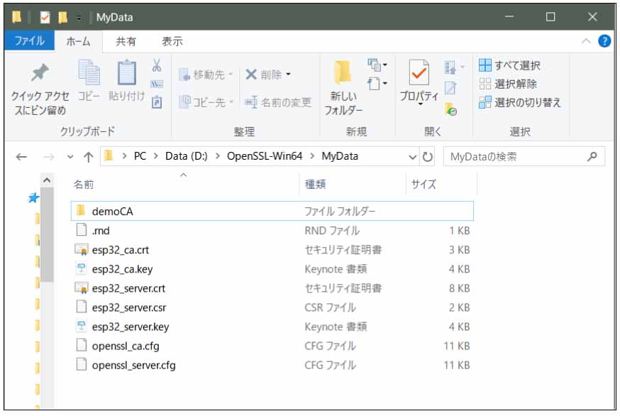Refresh the MyData folder view
This screenshot has width=620, height=416.
pos(428,157)
